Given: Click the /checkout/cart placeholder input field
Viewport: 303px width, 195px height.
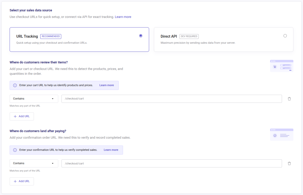Looking at the screenshot, I should (172, 99).
